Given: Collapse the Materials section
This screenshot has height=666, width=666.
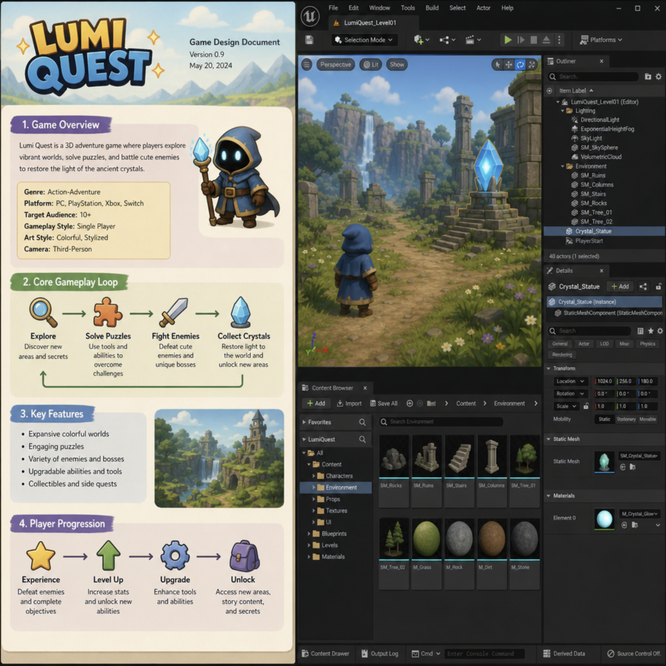Looking at the screenshot, I should click(549, 496).
